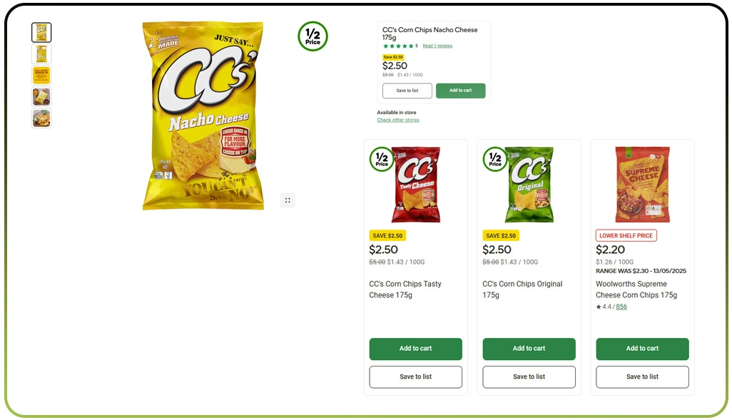Click the fifth star in the product rating

pos(412,45)
